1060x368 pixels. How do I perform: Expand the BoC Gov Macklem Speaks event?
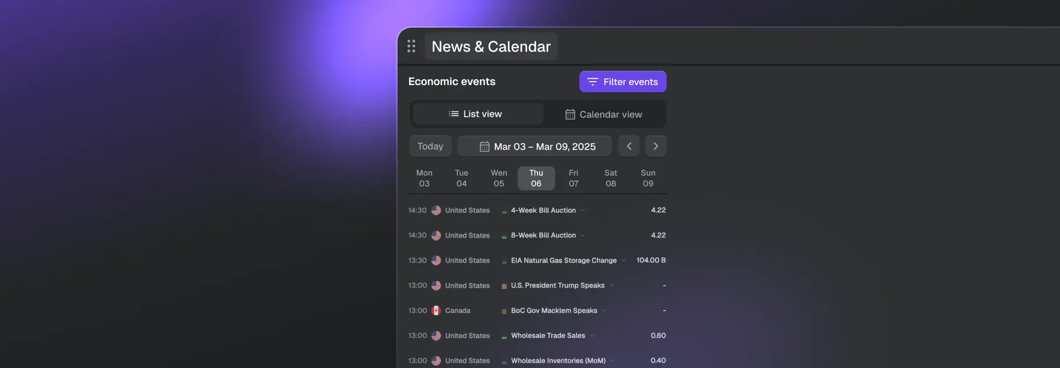pyautogui.click(x=604, y=310)
